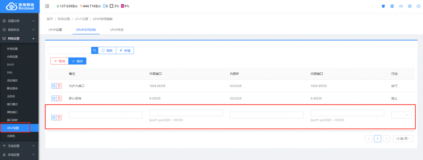Delete the 默认拒绝 rule with trash icon
This screenshot has height=160, width=423.
[x=59, y=98]
